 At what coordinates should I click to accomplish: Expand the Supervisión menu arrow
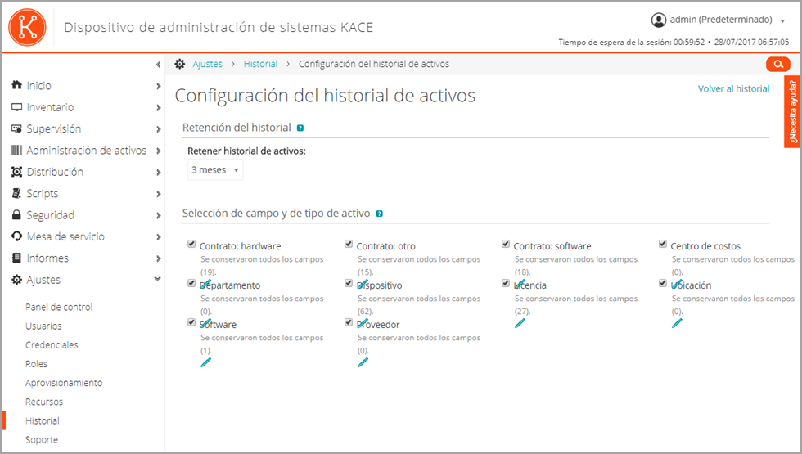159,129
